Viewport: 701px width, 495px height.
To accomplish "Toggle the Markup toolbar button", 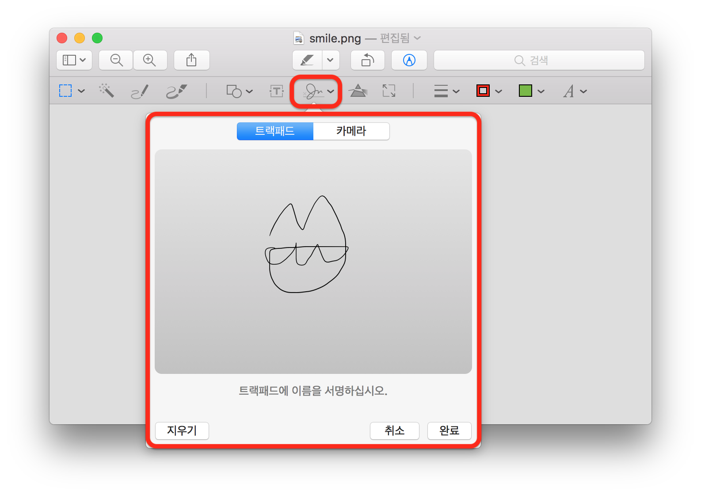I will (409, 60).
